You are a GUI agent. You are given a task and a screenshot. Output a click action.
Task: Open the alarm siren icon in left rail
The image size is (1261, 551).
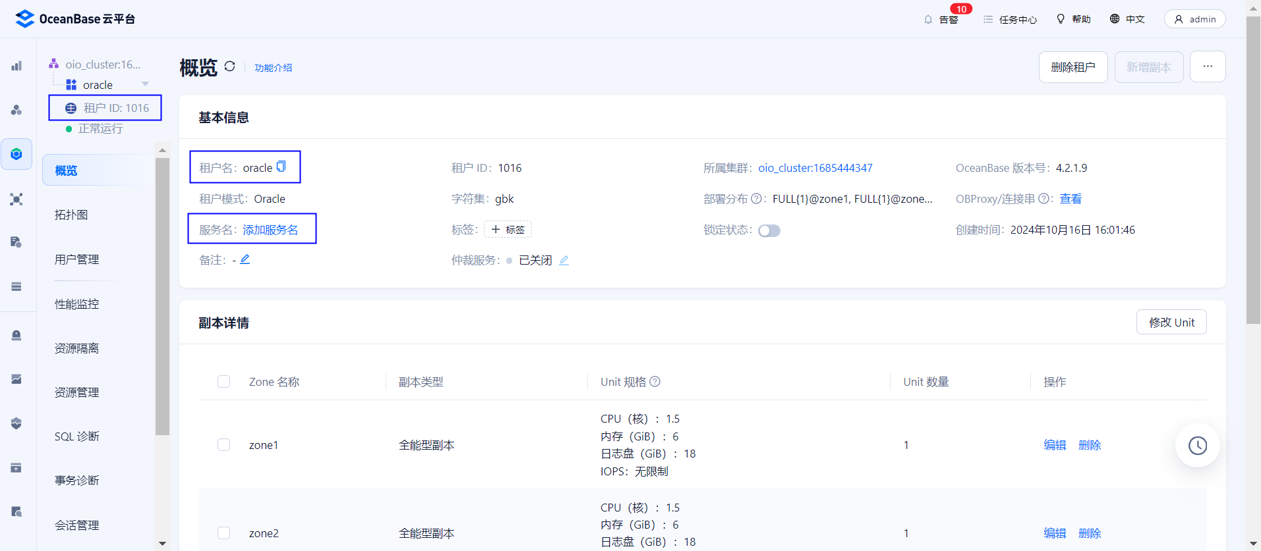click(x=16, y=335)
